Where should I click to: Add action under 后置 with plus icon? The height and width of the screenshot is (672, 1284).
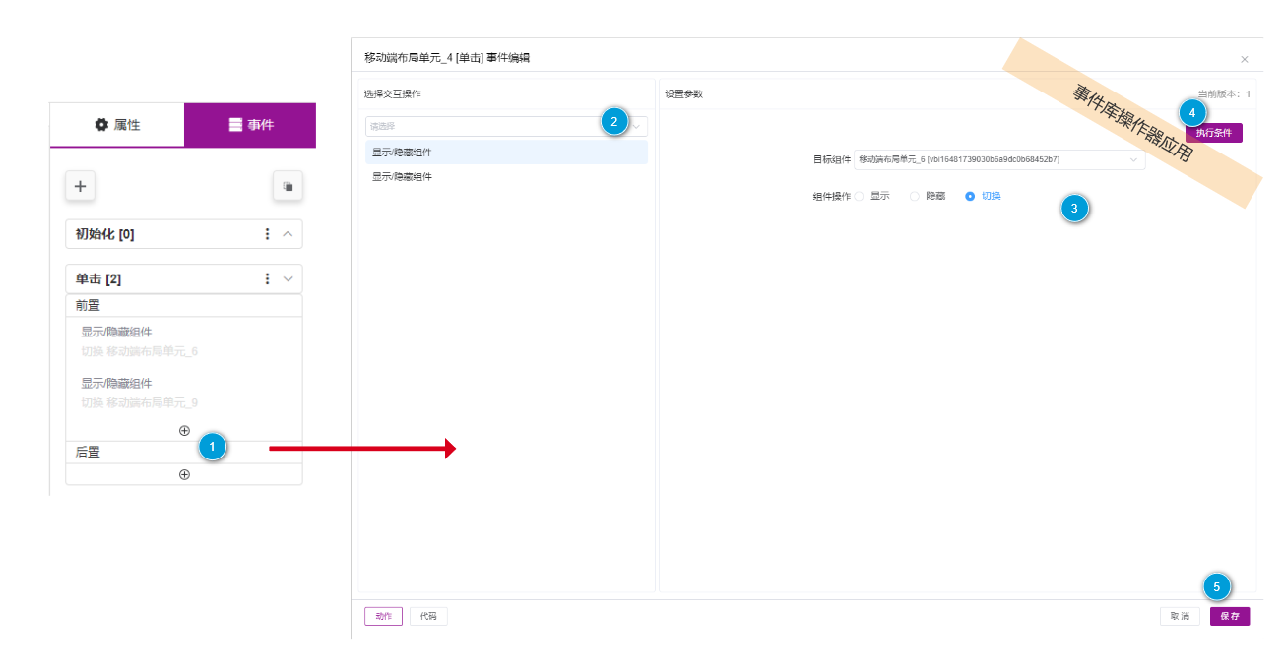pos(184,474)
